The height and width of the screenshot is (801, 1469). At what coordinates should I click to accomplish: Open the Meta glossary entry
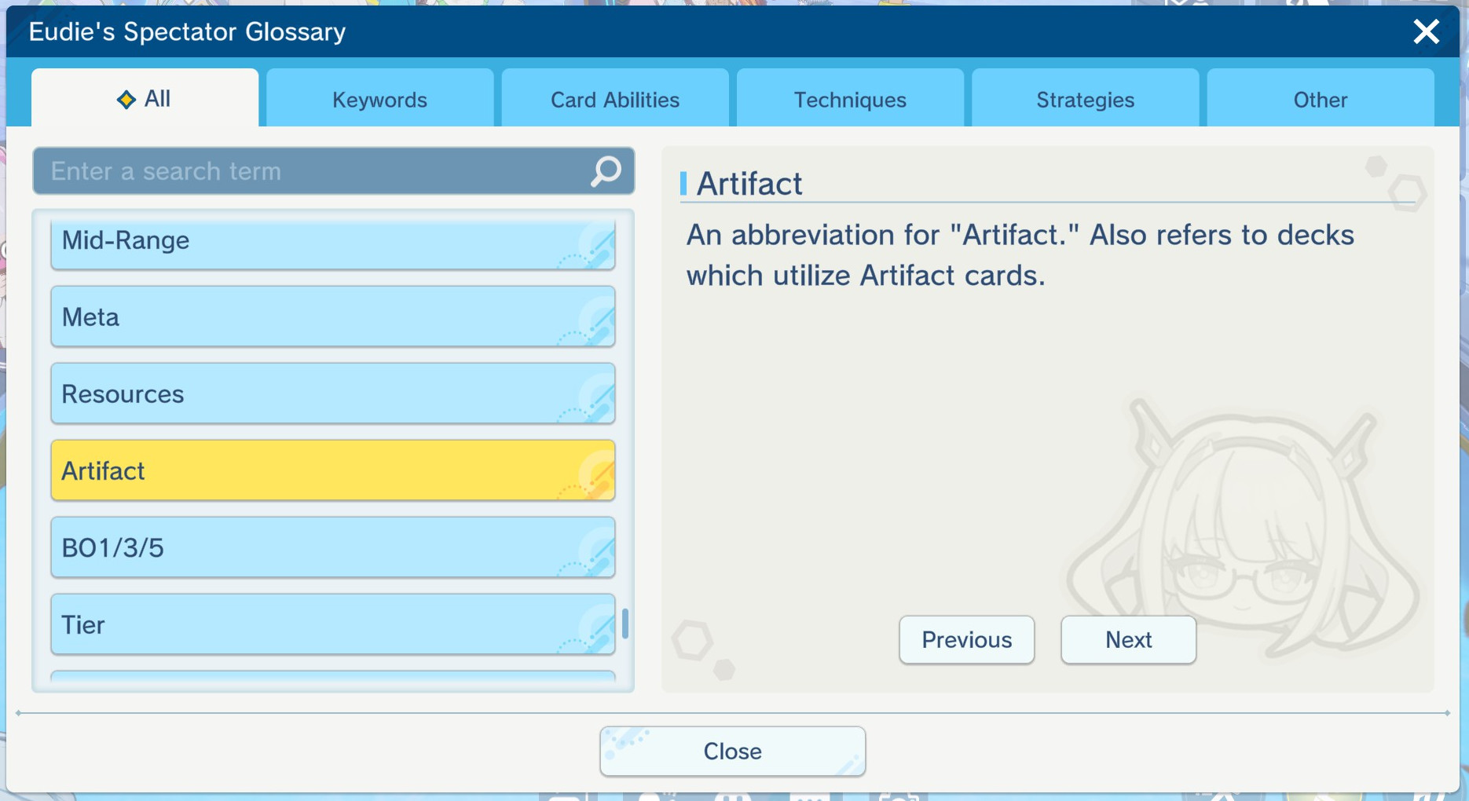(x=333, y=316)
